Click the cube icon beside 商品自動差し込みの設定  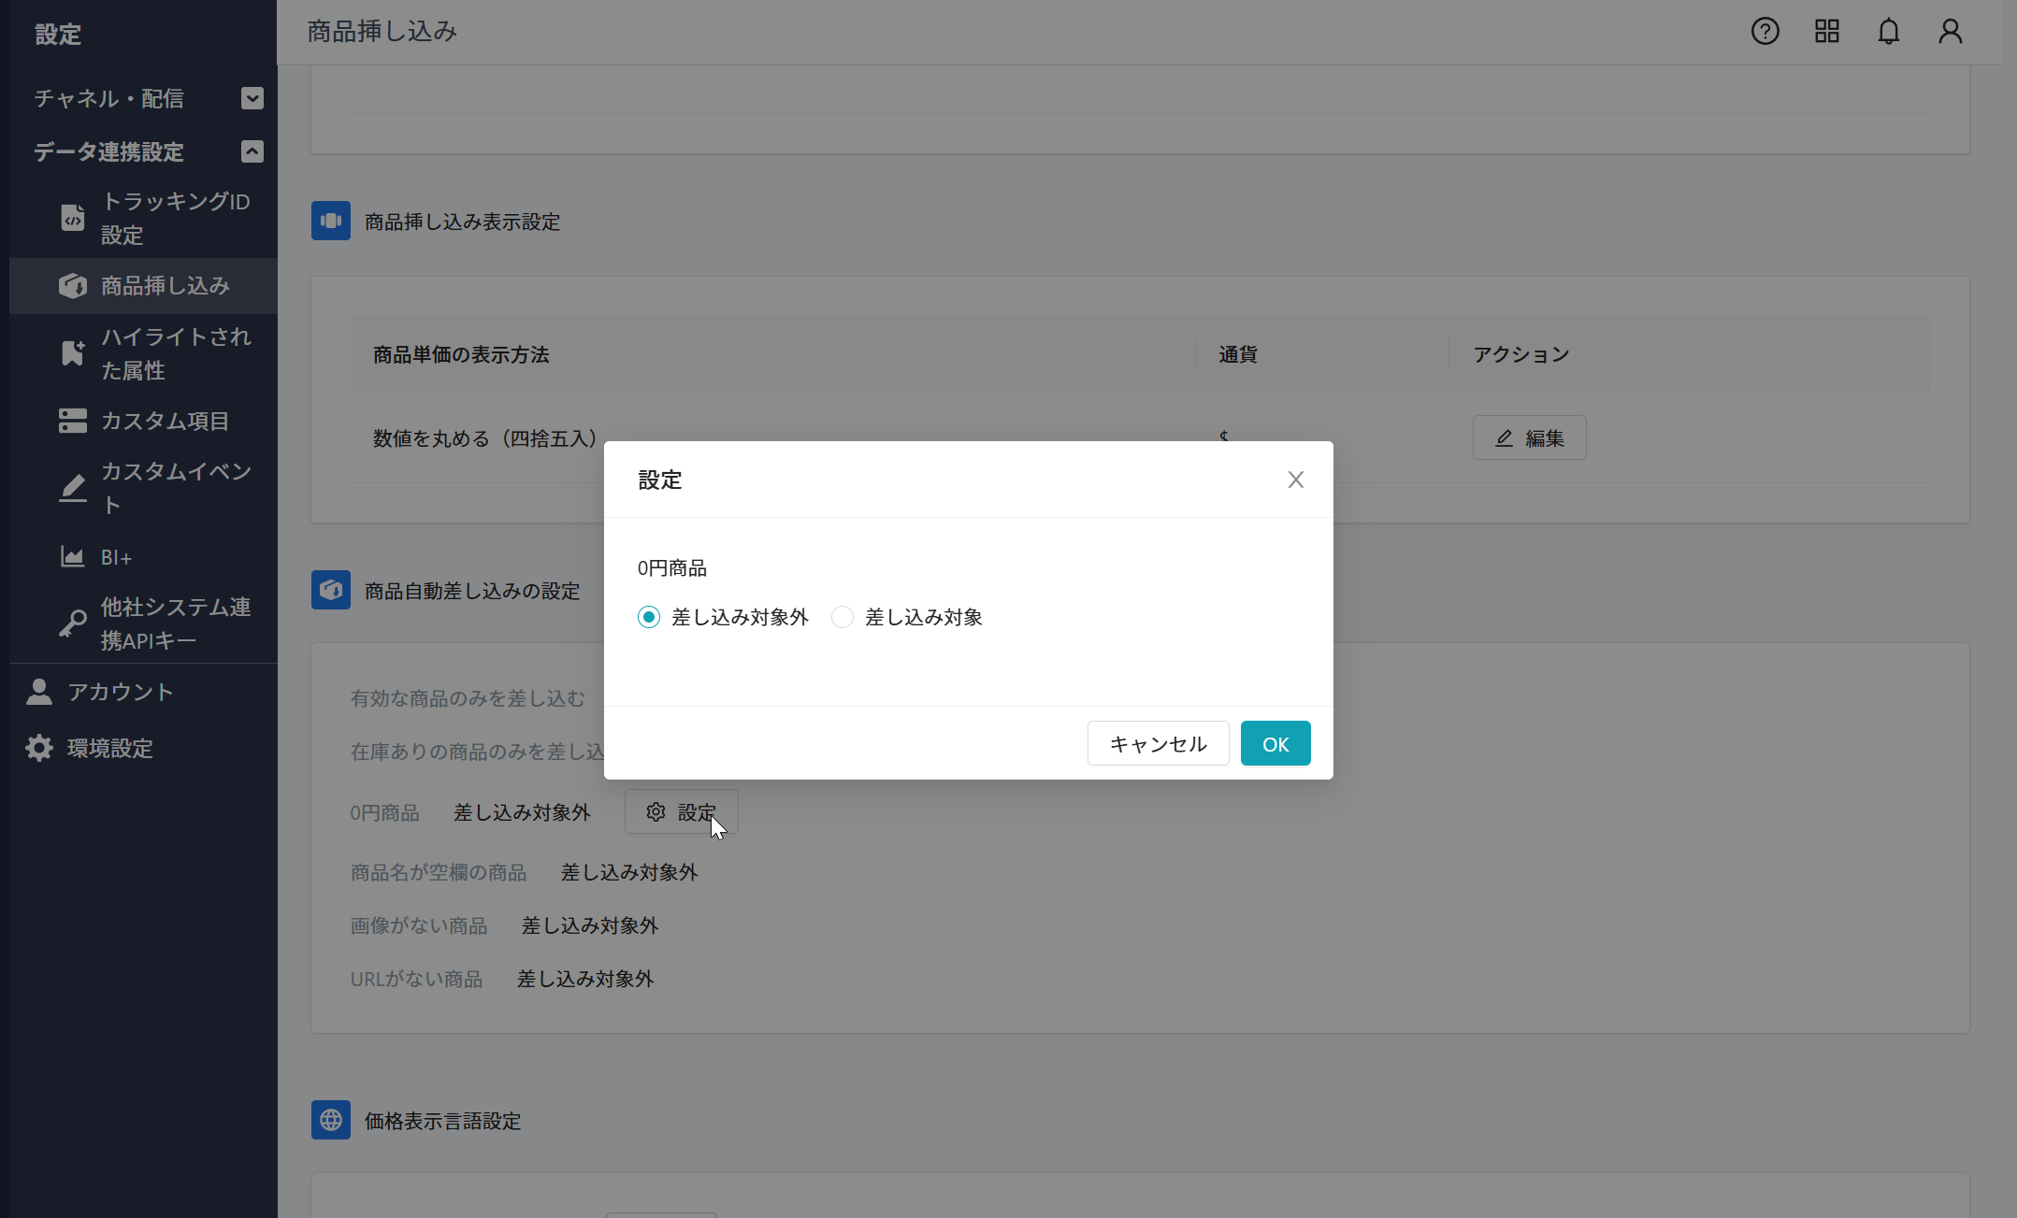tap(331, 590)
